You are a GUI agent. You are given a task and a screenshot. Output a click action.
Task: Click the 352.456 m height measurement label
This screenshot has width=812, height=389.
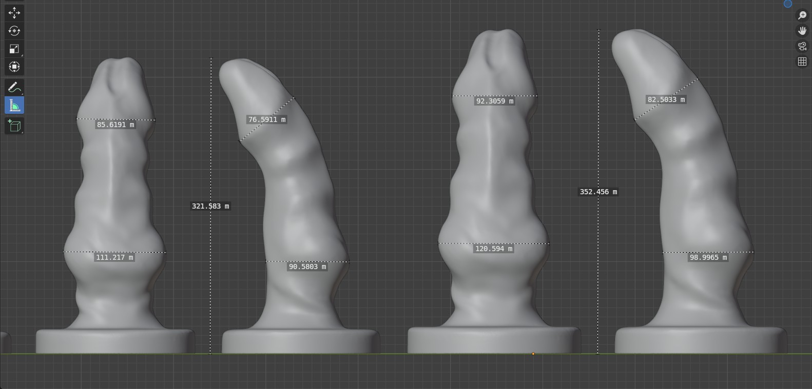(598, 192)
